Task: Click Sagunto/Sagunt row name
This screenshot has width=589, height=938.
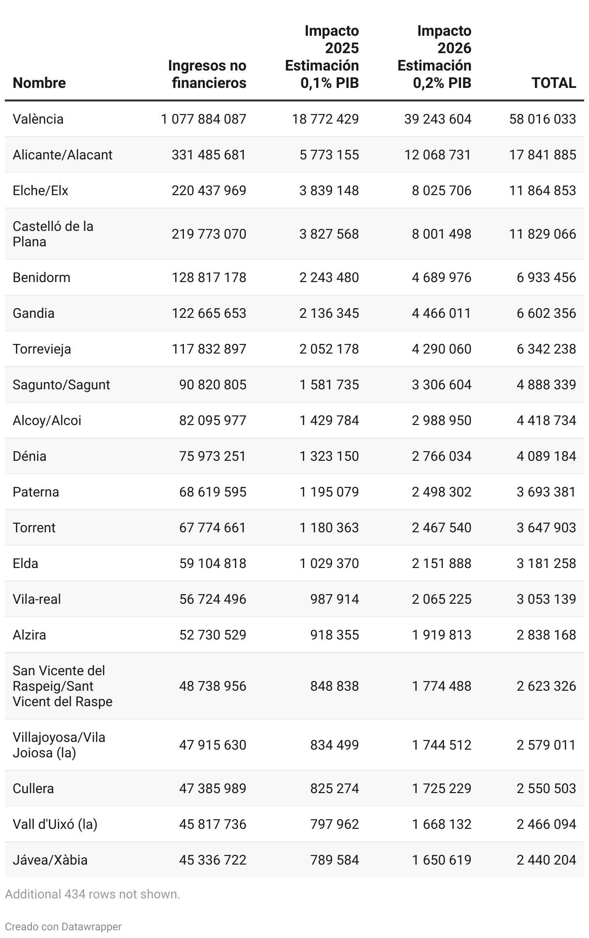Action: (x=61, y=384)
